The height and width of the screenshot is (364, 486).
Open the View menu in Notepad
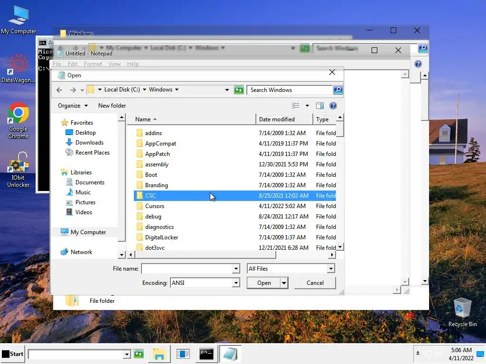point(114,64)
